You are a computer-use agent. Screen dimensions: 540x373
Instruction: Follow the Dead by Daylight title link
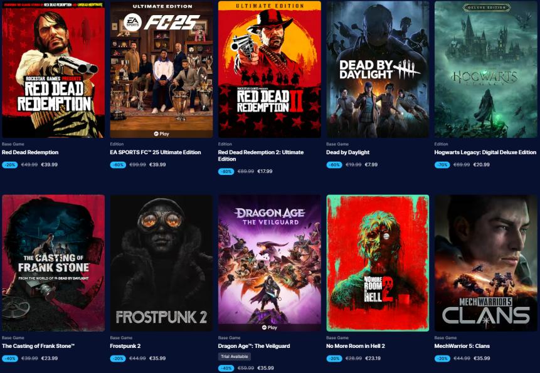pos(348,152)
